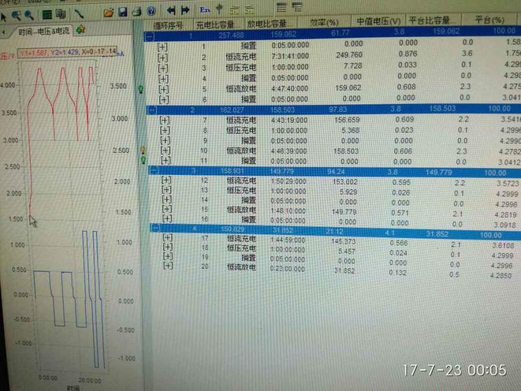Switch to the 时间-电压&电流 tab
This screenshot has width=521, height=391.
pyautogui.click(x=43, y=31)
